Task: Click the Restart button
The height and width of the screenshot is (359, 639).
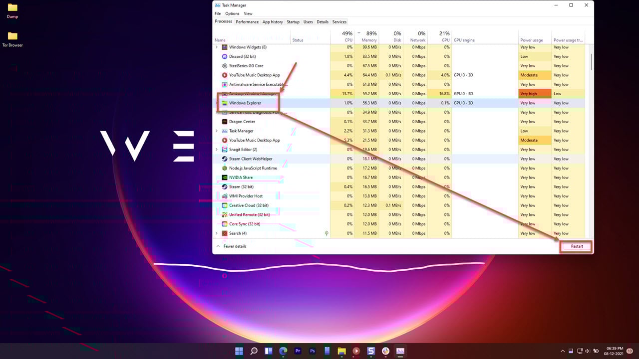Action: 577,246
